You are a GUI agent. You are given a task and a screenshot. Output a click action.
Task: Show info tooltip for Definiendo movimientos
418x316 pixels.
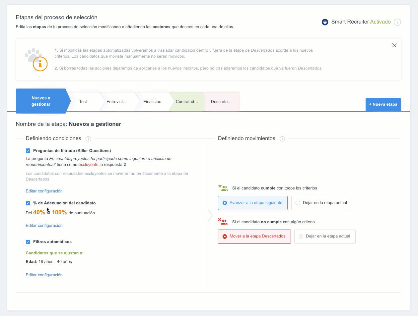tap(282, 139)
